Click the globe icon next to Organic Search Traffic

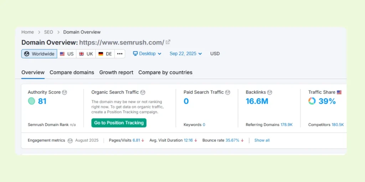tap(143, 92)
